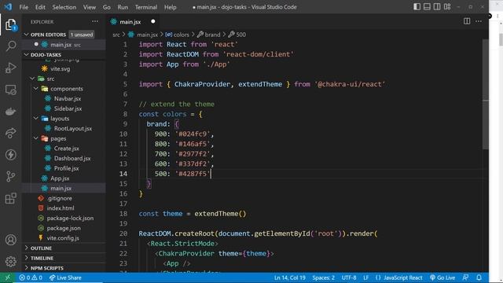Click the remote window status bar icon
The image size is (503, 283).
coord(7,277)
